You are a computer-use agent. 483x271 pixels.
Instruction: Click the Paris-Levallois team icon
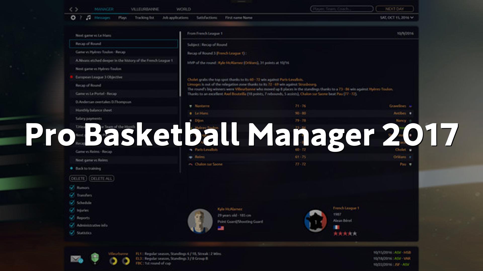pos(191,150)
